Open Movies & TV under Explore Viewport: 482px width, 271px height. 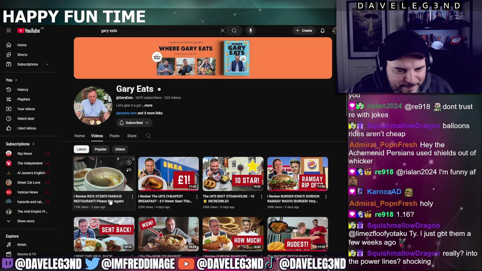(29, 254)
